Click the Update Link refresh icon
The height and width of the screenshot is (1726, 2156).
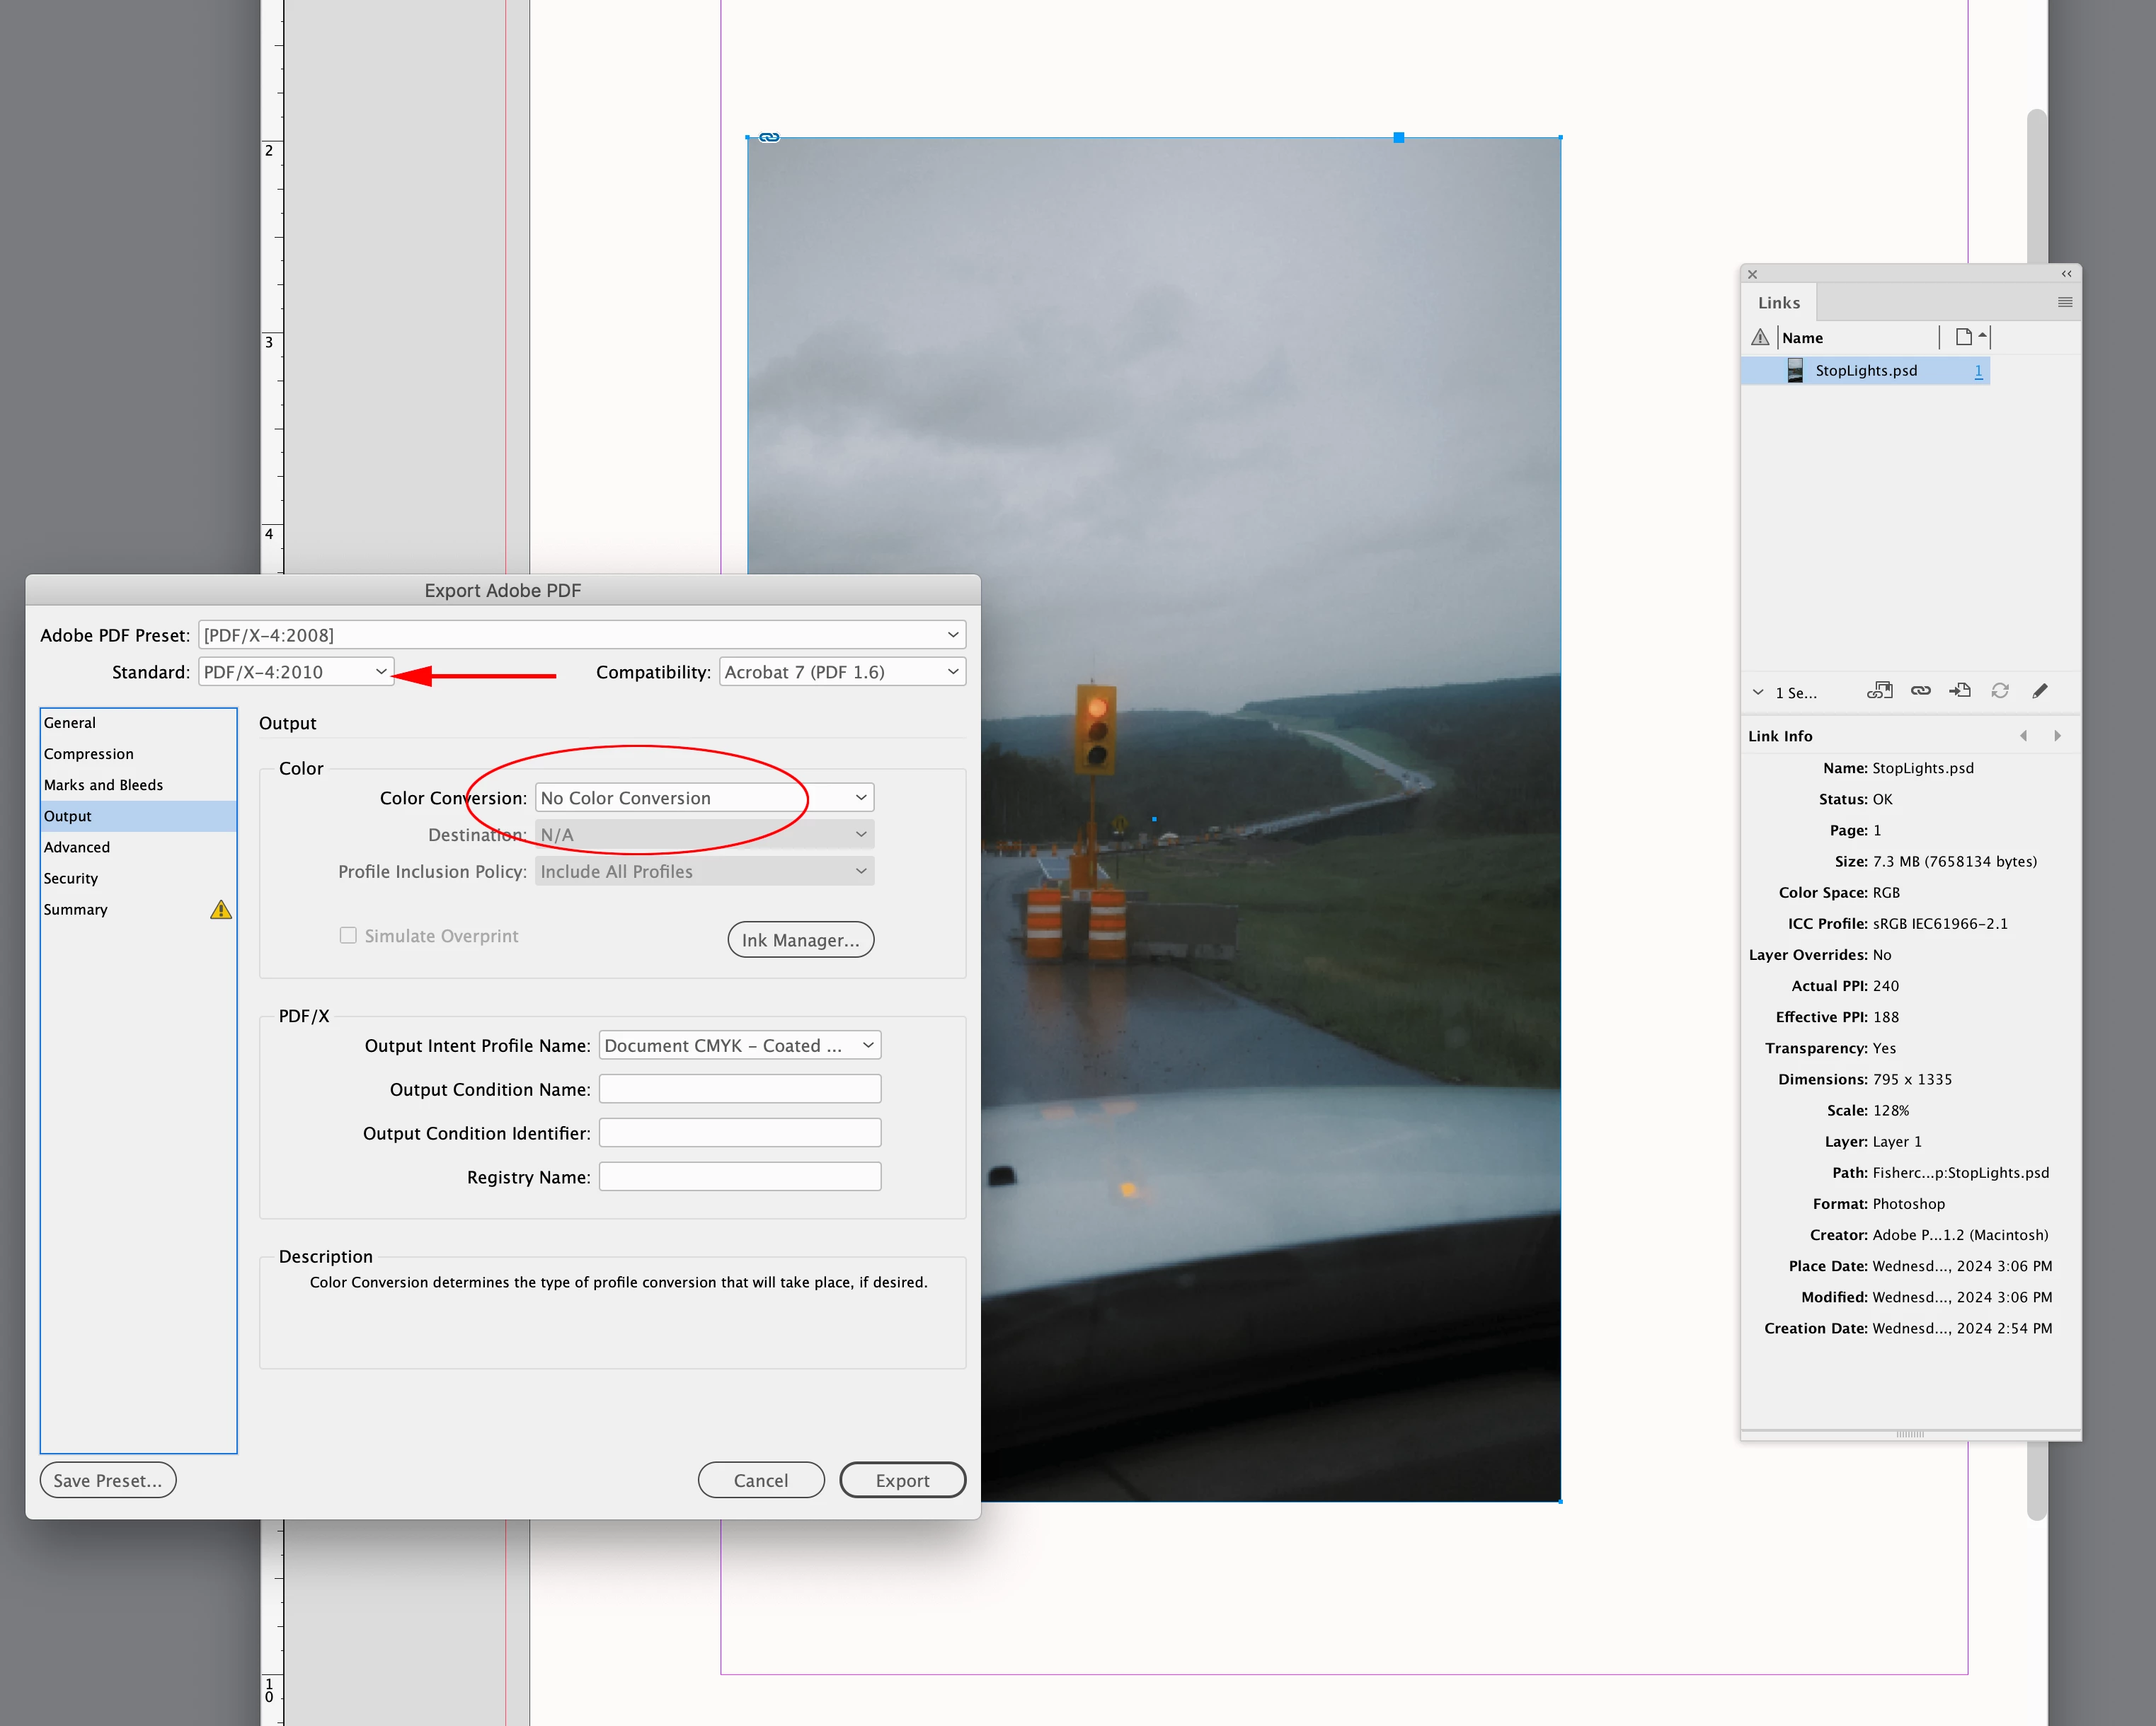coord(1999,690)
